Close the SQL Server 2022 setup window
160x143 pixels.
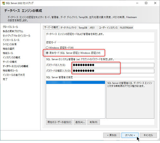[x=155, y=3]
